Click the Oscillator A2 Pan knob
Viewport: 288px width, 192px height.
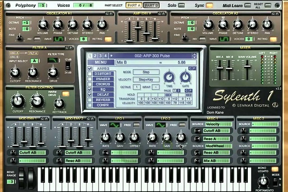click(267, 24)
